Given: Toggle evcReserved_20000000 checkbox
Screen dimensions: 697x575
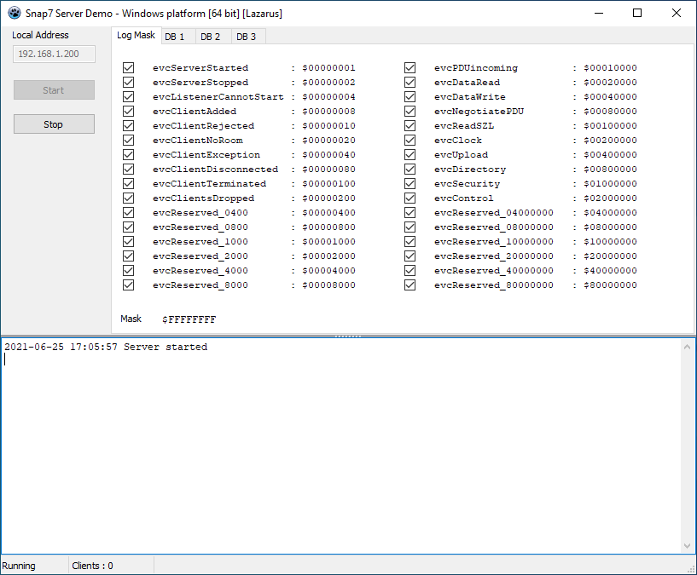Looking at the screenshot, I should pyautogui.click(x=409, y=256).
